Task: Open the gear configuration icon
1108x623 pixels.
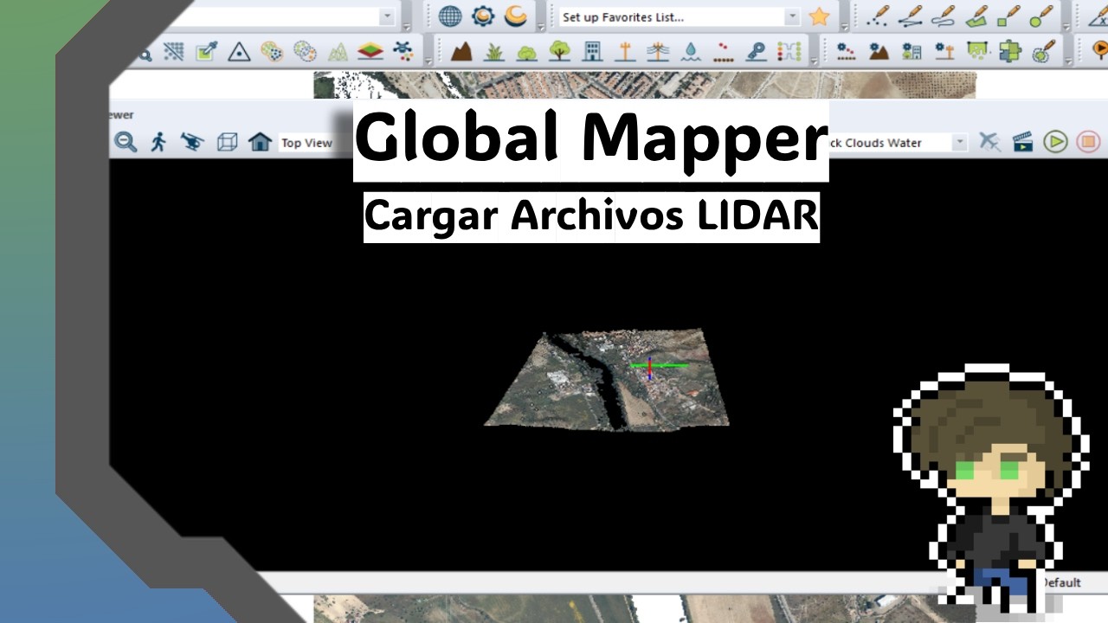Action: (482, 16)
